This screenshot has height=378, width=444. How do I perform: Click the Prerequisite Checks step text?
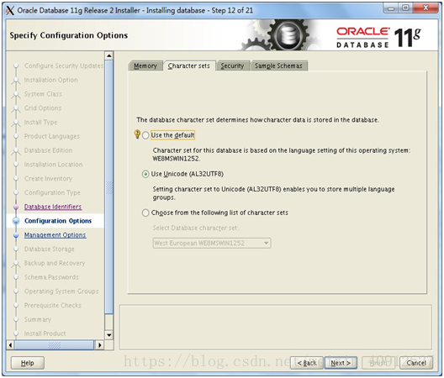[53, 306]
